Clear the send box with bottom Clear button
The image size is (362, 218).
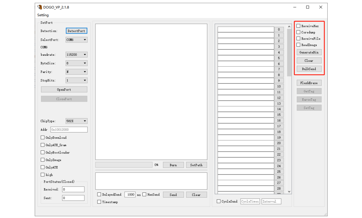pos(196,195)
